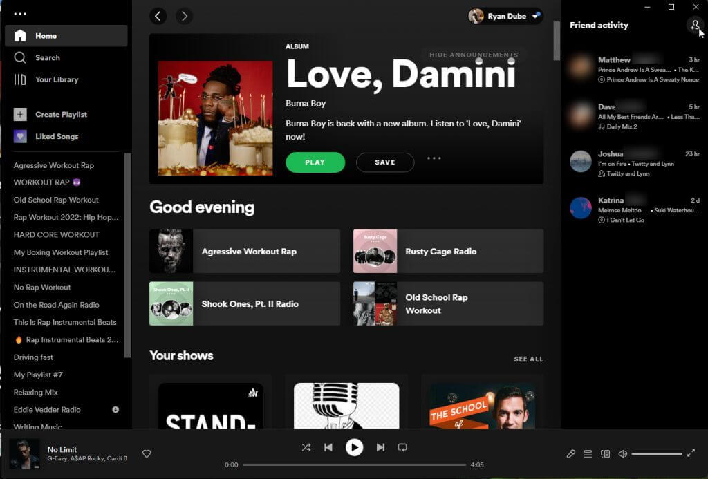This screenshot has width=708, height=479.
Task: Show lyrics with microphone icon
Action: click(570, 453)
